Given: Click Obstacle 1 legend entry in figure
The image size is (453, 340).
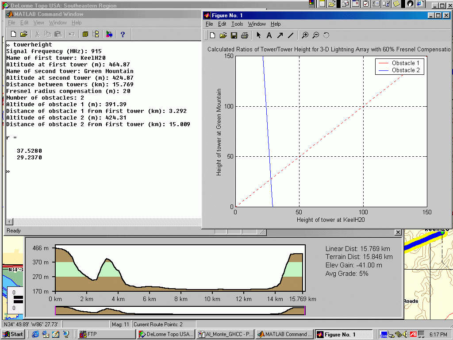Looking at the screenshot, I should (x=399, y=63).
